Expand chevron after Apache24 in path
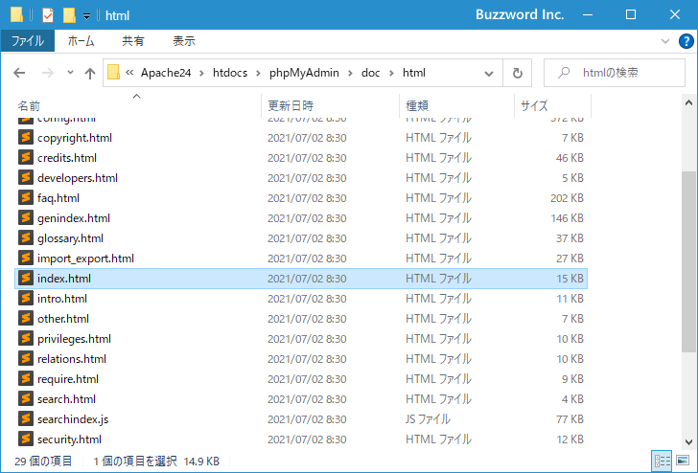The width and height of the screenshot is (698, 473). [201, 74]
